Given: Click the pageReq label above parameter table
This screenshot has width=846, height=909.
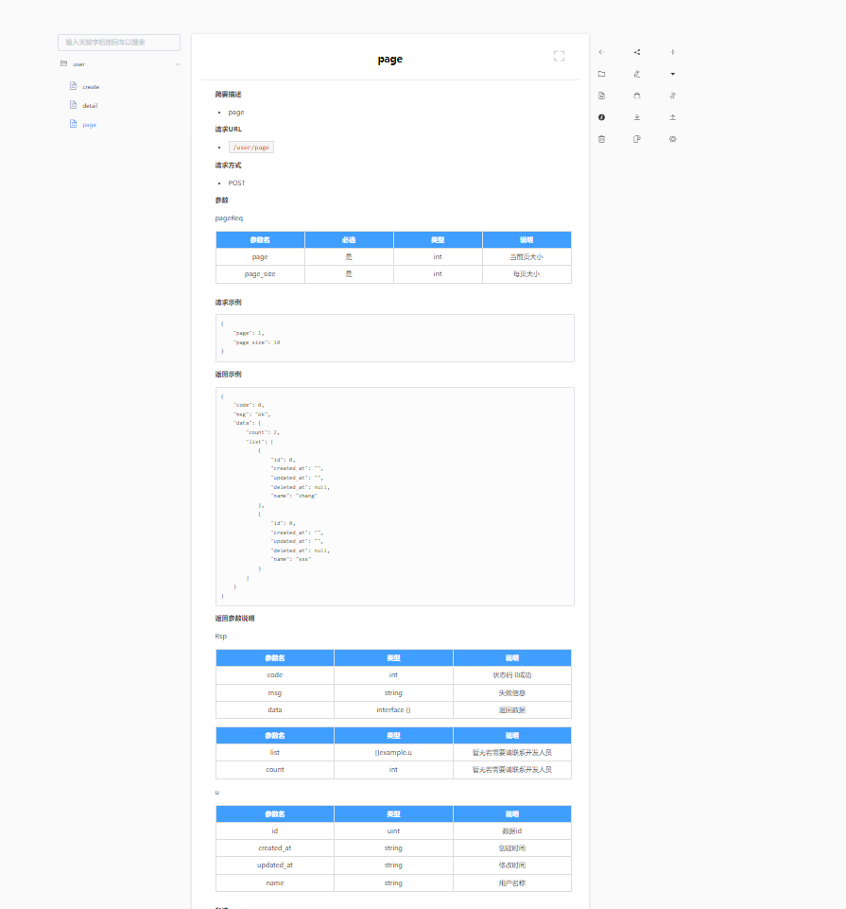Looking at the screenshot, I should tap(229, 219).
